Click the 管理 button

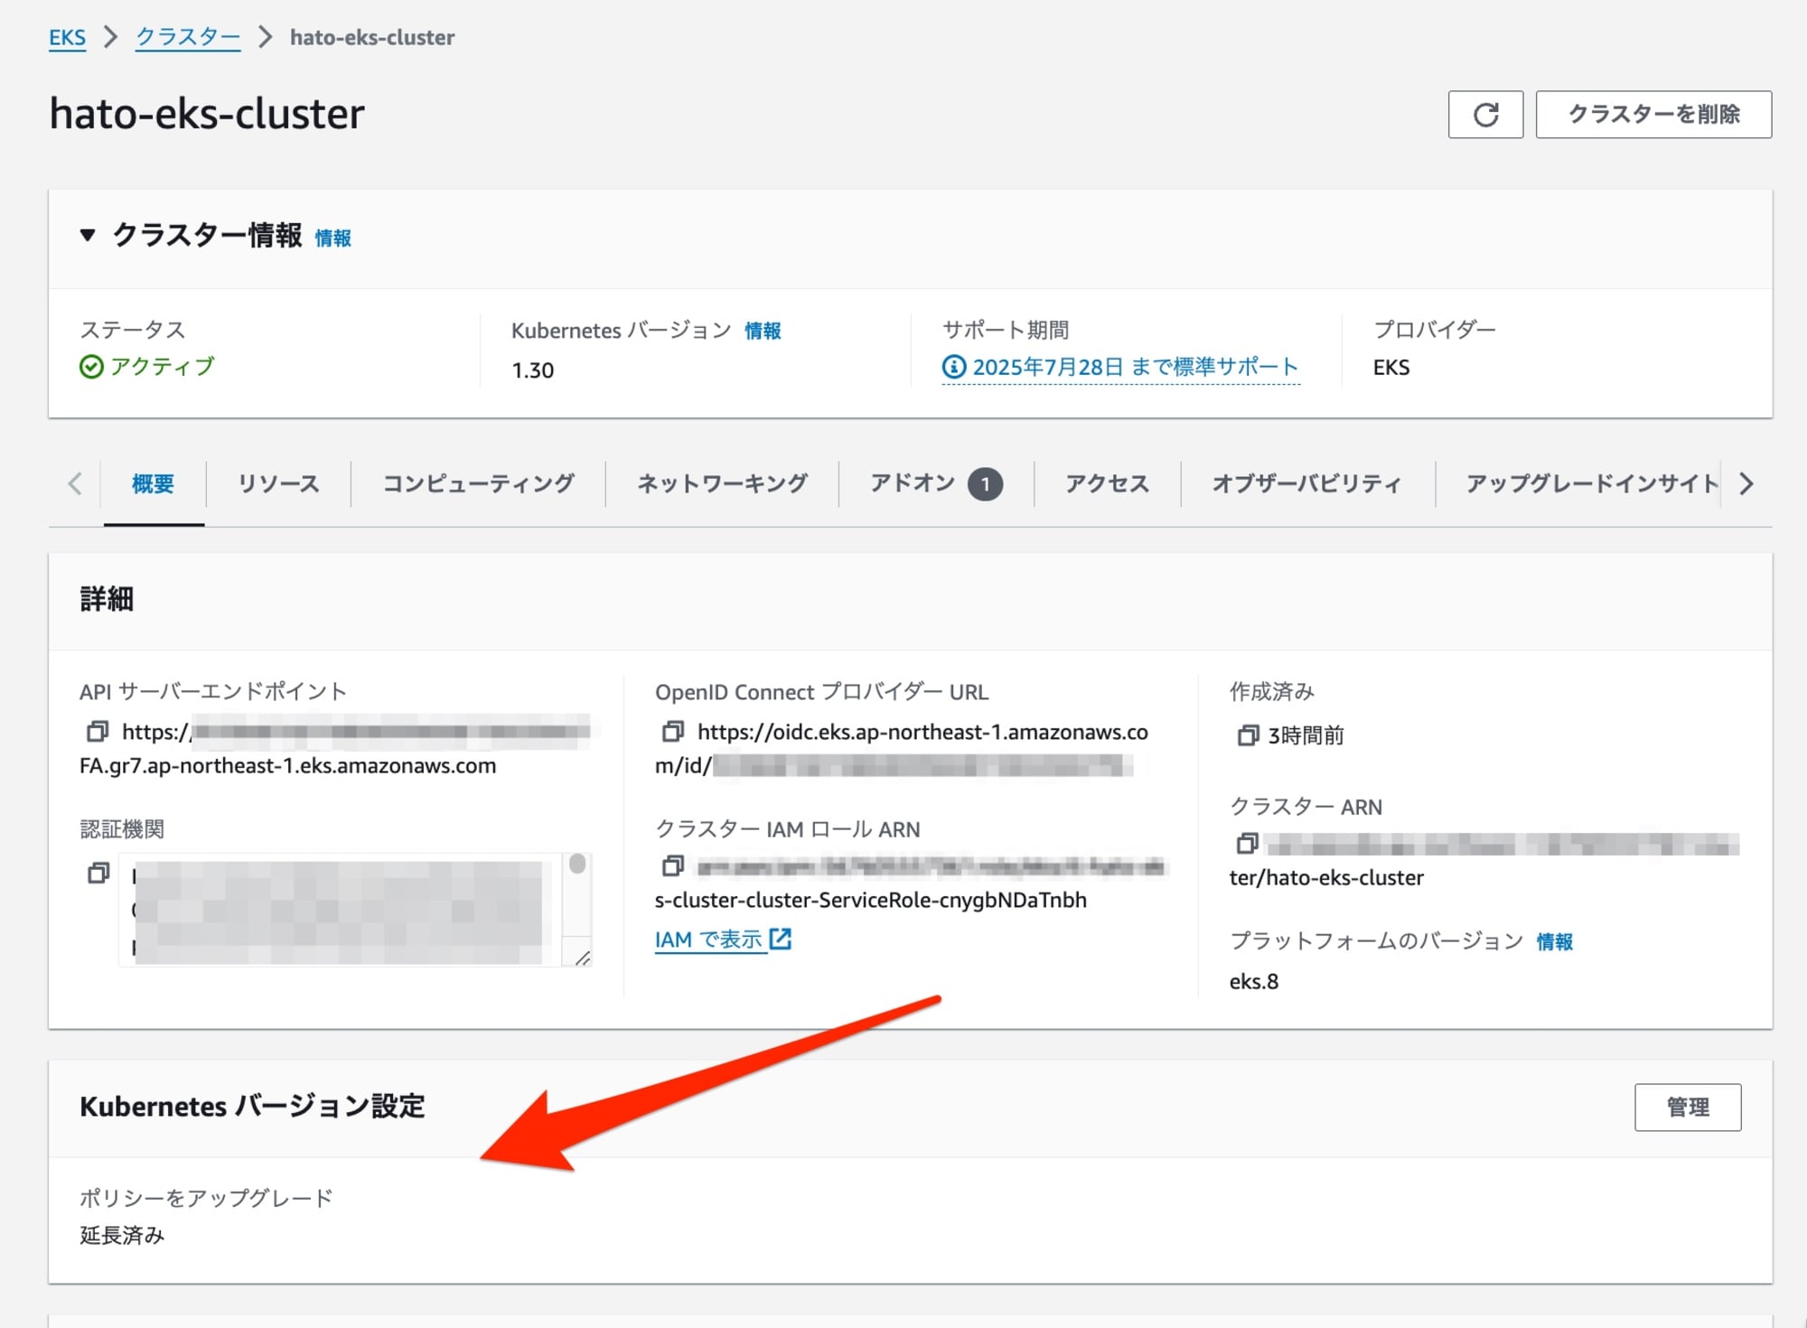click(x=1688, y=1107)
